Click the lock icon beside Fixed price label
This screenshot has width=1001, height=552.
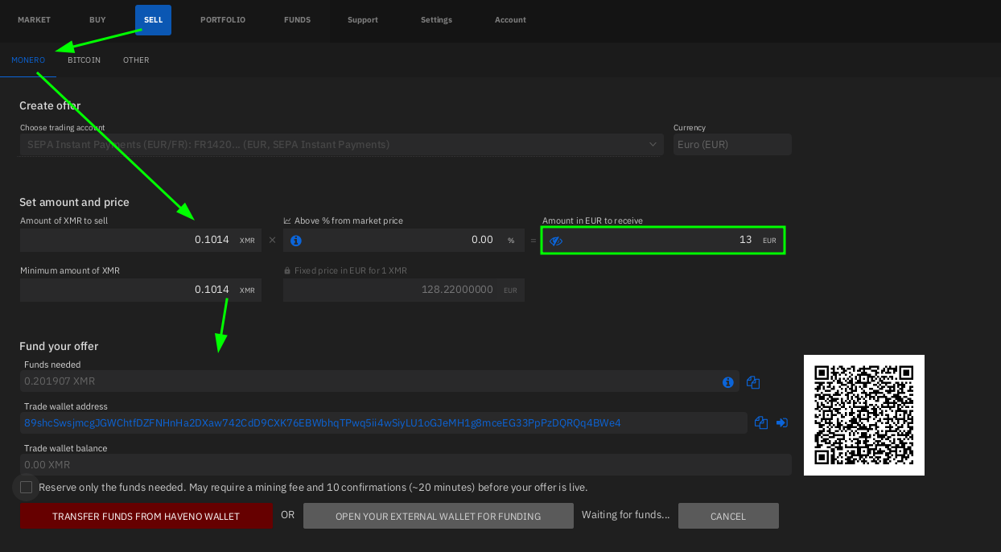[x=287, y=270]
